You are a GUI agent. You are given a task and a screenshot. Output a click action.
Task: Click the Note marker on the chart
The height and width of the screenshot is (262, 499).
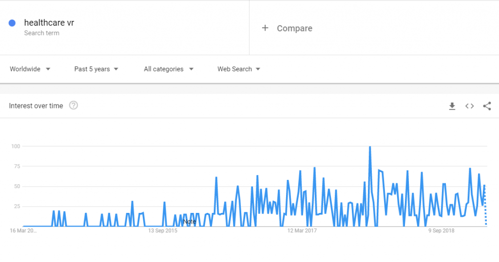click(190, 222)
